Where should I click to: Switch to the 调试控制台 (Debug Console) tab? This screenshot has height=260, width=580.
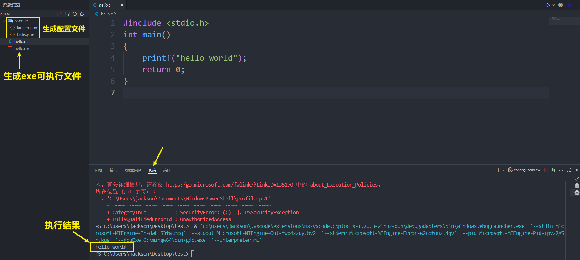pos(133,170)
